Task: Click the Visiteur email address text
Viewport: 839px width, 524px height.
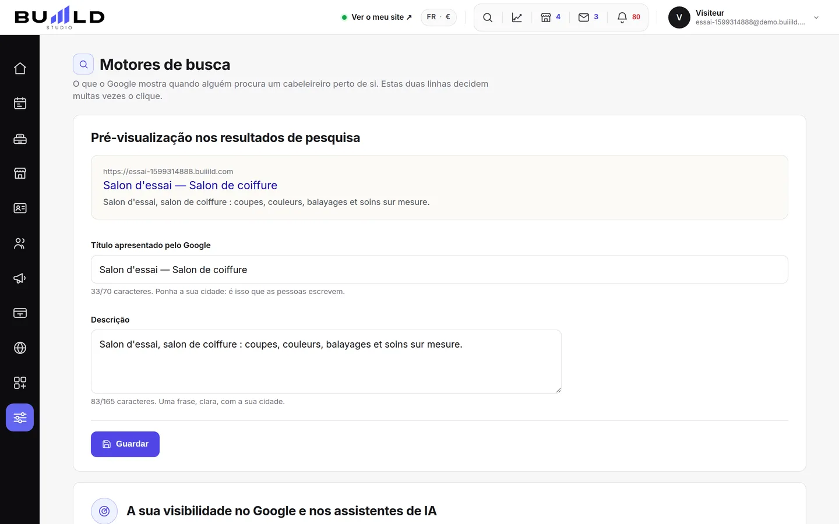Action: 750,22
